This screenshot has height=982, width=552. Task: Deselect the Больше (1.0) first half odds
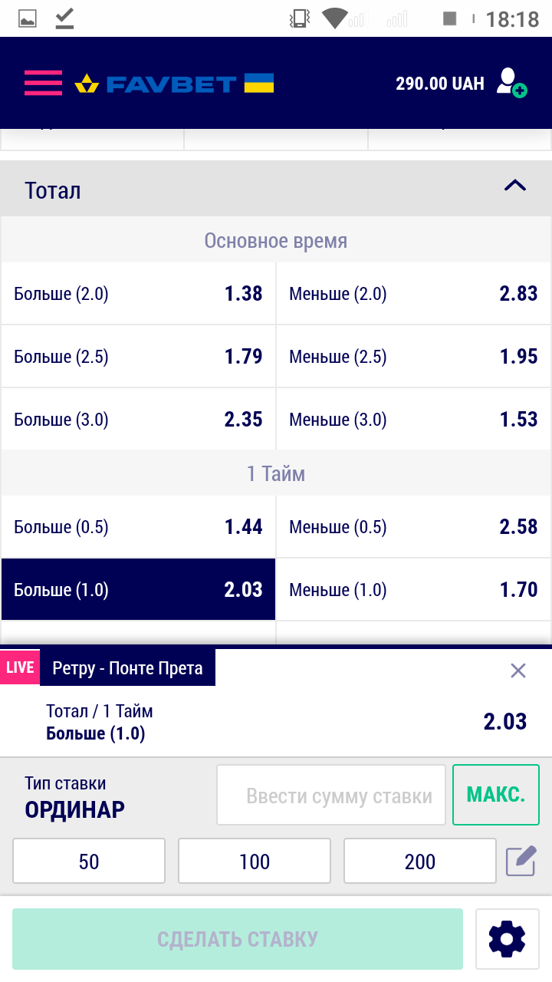[x=138, y=589]
